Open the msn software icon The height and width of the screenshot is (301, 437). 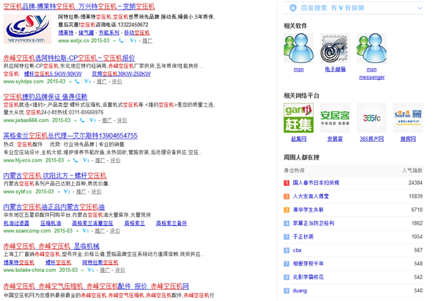point(299,48)
